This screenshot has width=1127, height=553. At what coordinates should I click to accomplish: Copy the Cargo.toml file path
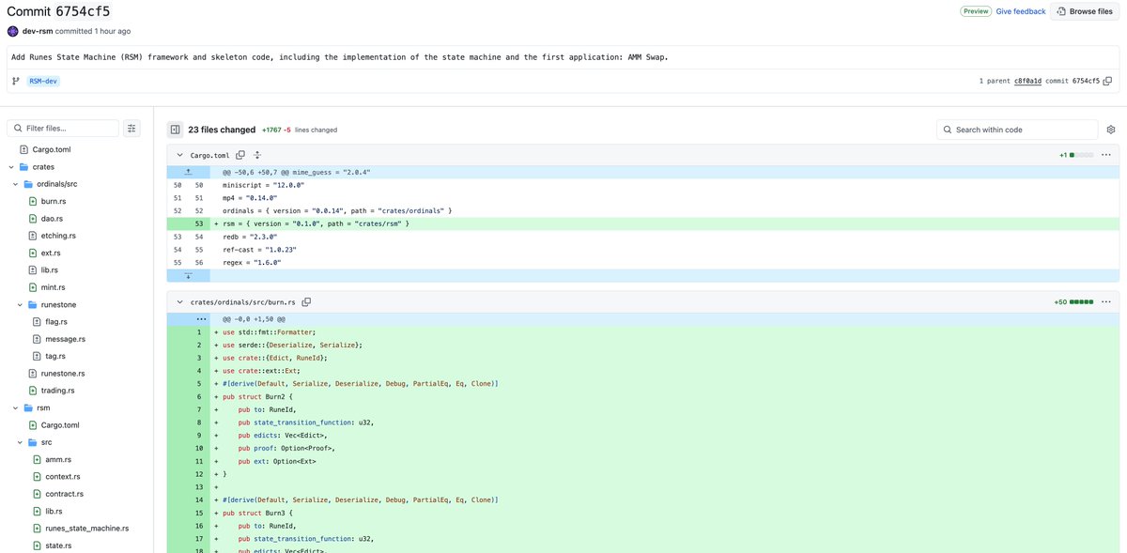(239, 153)
